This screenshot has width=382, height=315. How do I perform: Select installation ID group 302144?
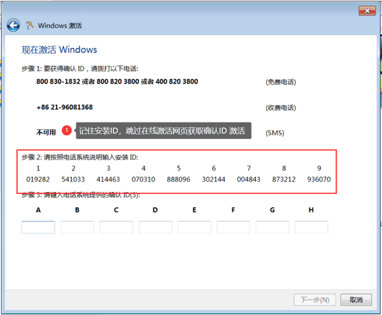point(213,179)
